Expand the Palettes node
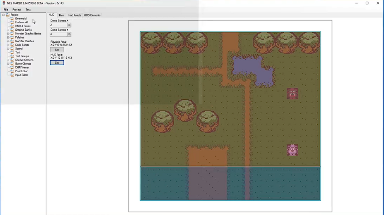Viewport: 384px width, 215px height. pos(8,37)
